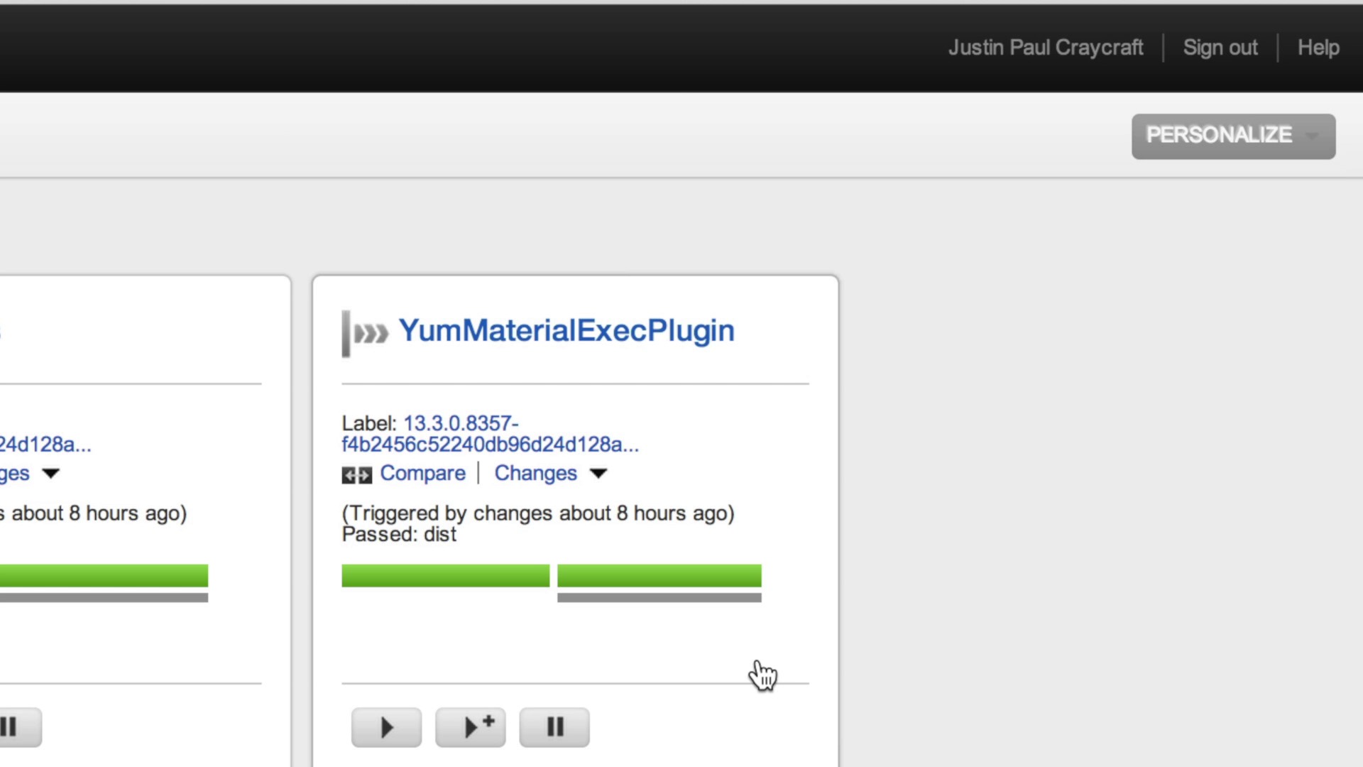Expand Changes dropdown arrow in YumMaterialExecPlugin card
Screen dimensions: 1363x767
click(598, 474)
